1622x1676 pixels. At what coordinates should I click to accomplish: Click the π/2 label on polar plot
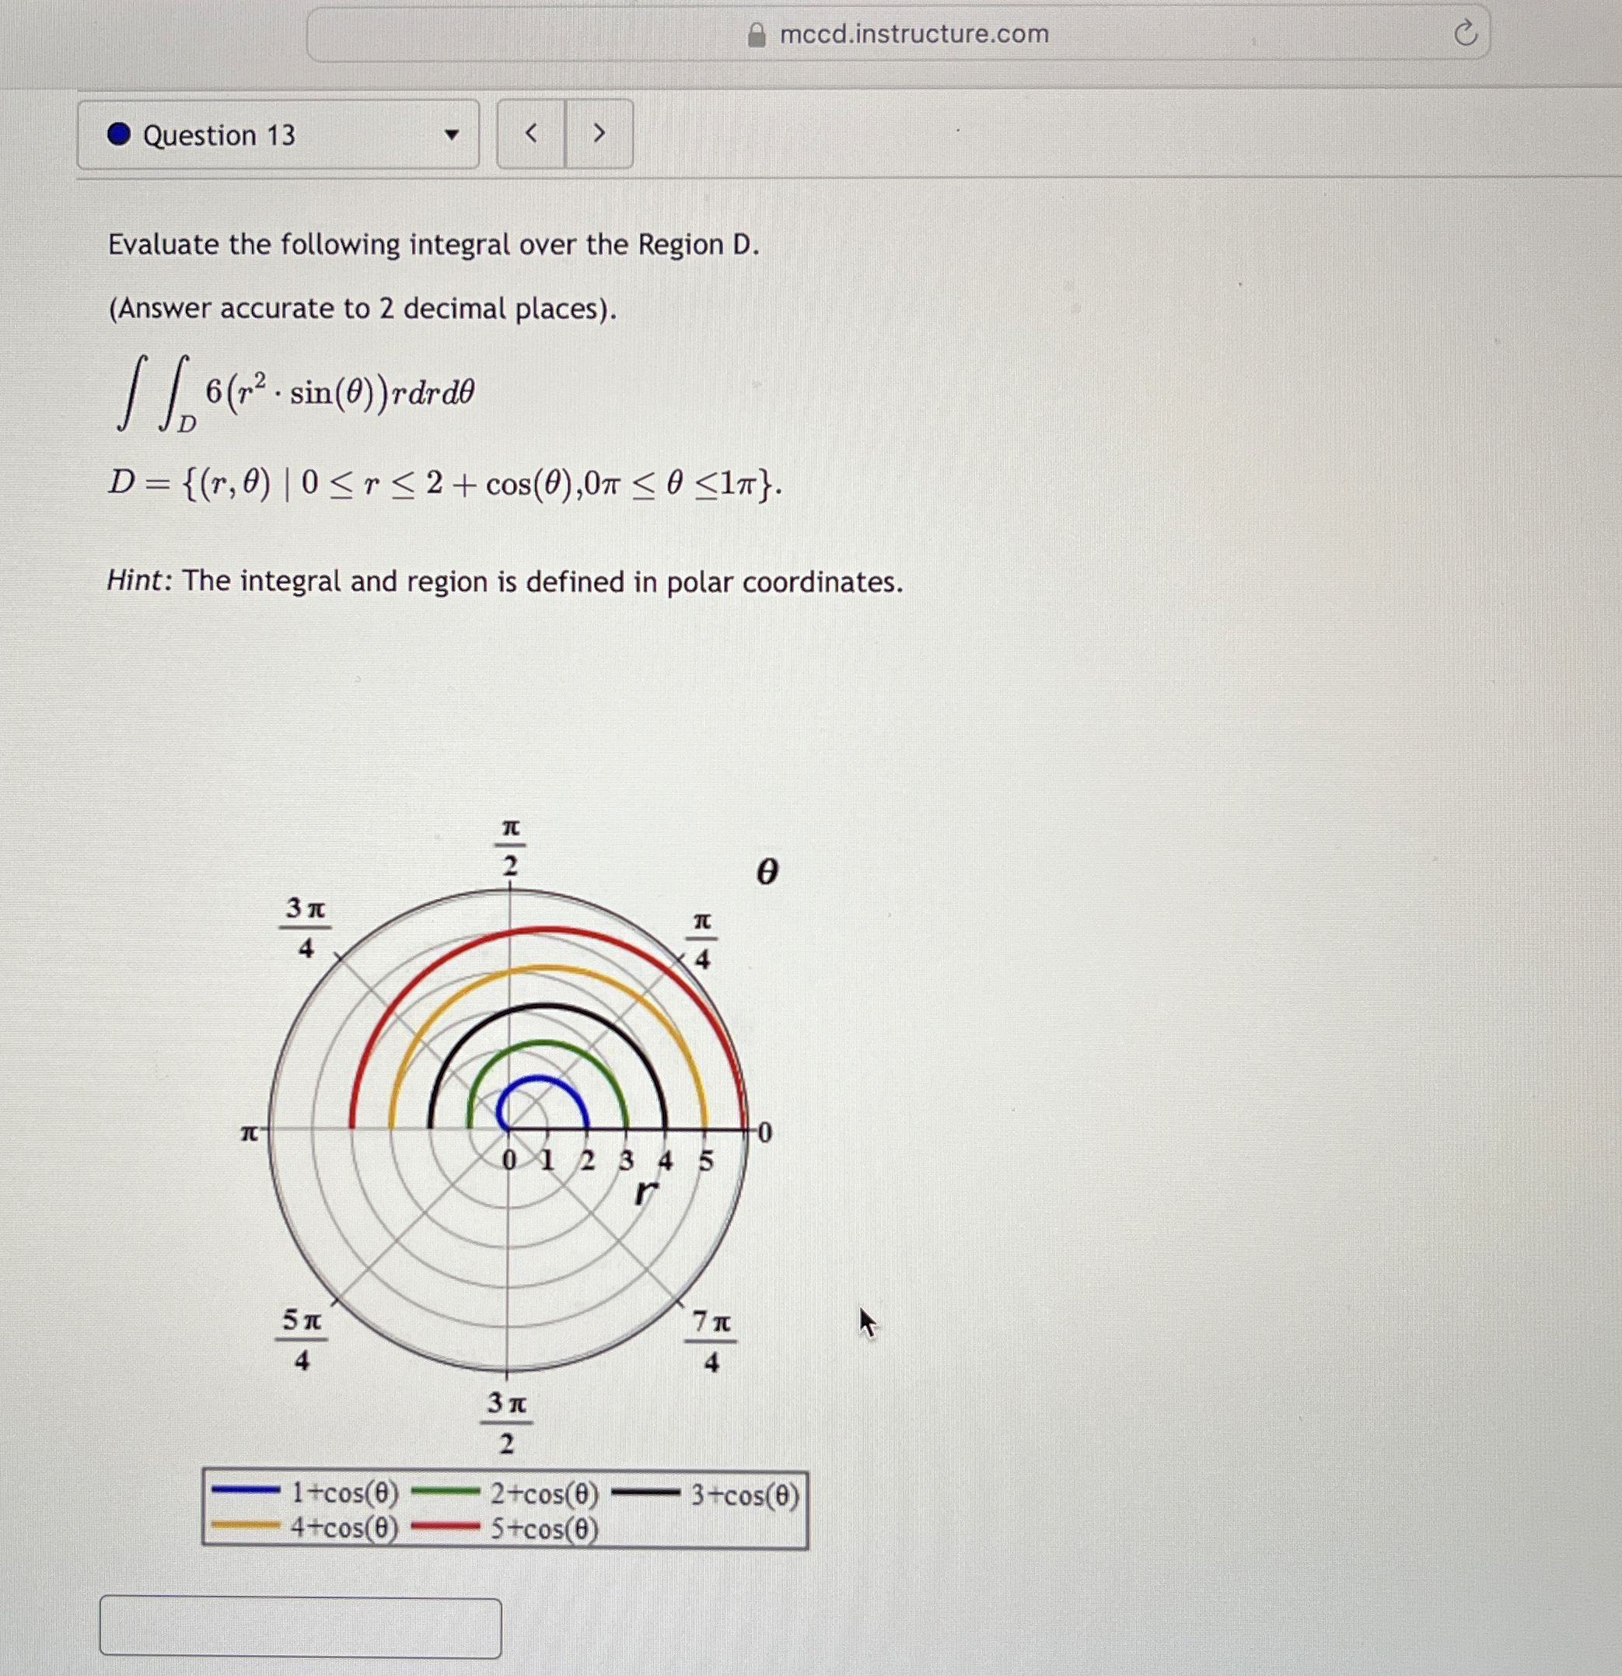(x=510, y=848)
